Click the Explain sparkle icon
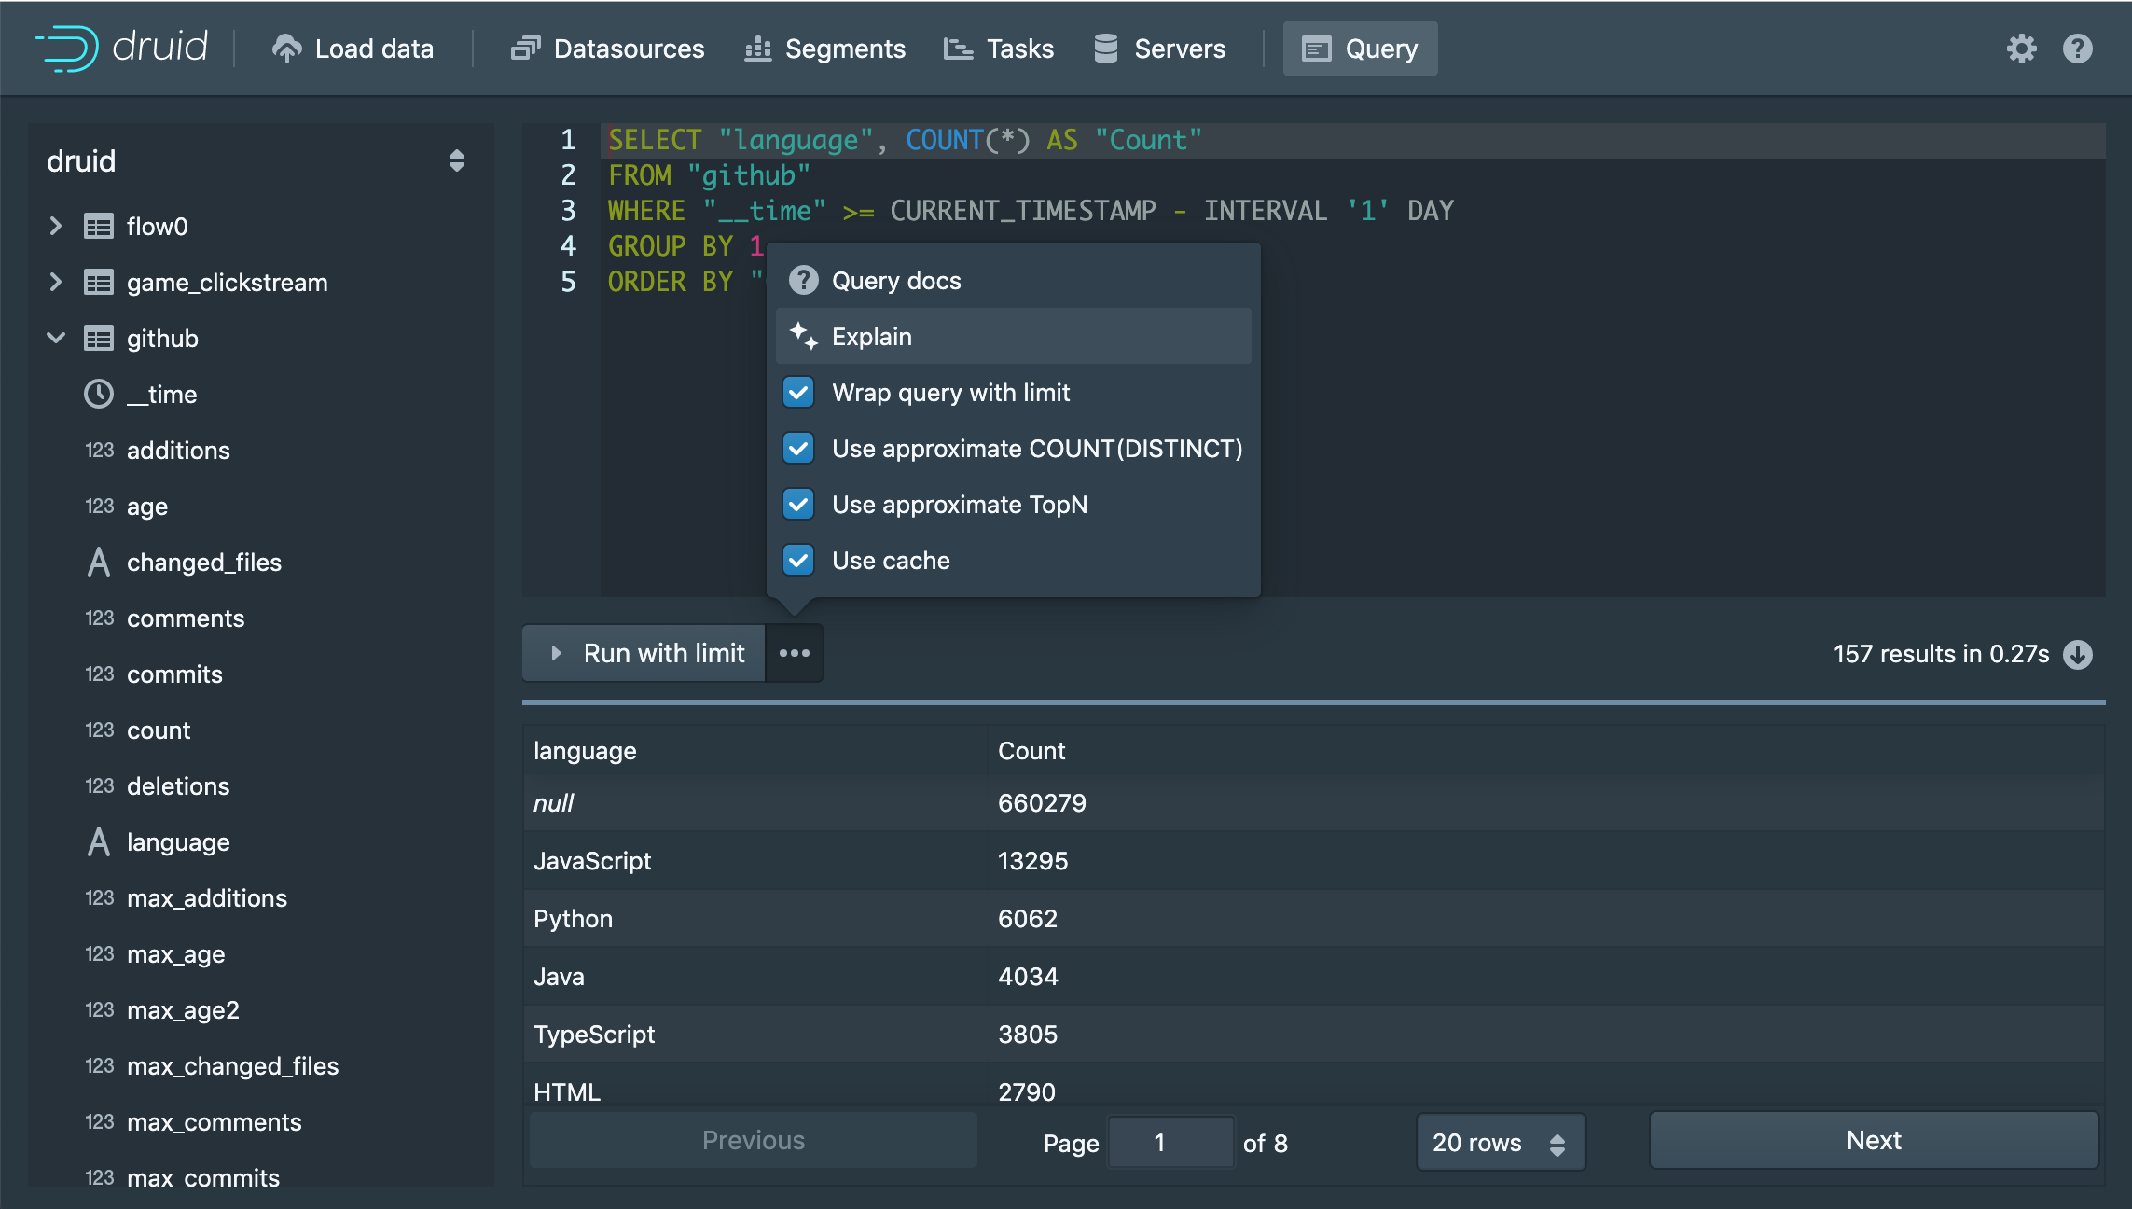 [803, 336]
